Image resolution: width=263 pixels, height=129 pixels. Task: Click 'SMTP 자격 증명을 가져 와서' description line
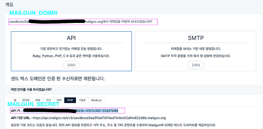point(196,56)
